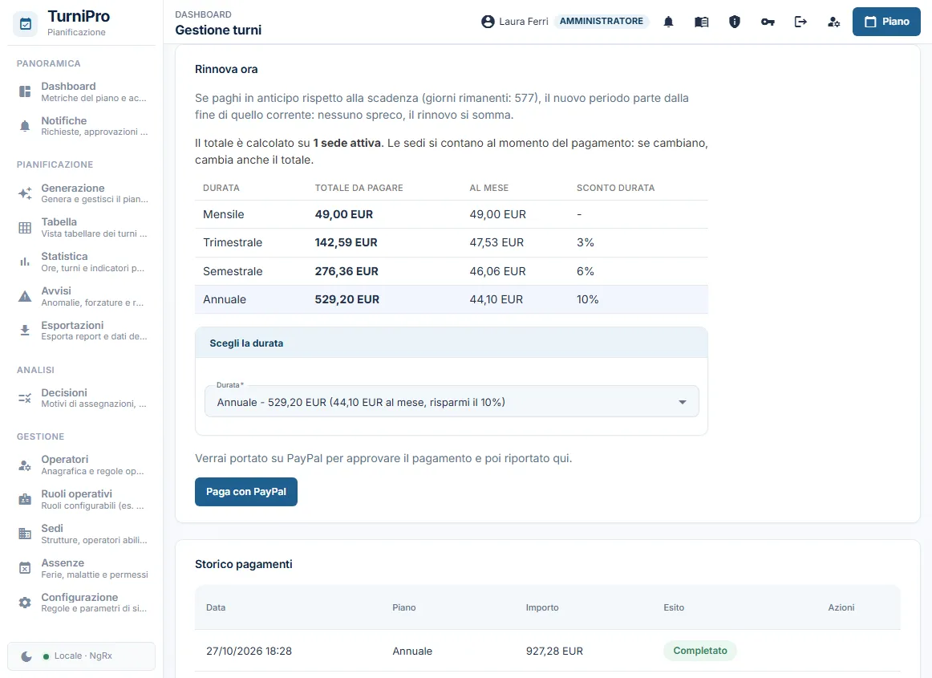Click the Importo column header
Viewport: 932px width, 678px height.
[x=542, y=607]
